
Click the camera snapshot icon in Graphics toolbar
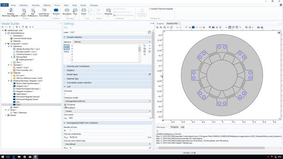click(258, 27)
